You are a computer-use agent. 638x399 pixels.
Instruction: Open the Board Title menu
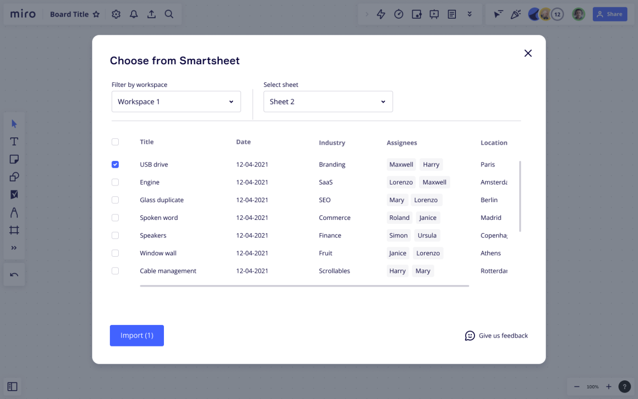pos(70,14)
